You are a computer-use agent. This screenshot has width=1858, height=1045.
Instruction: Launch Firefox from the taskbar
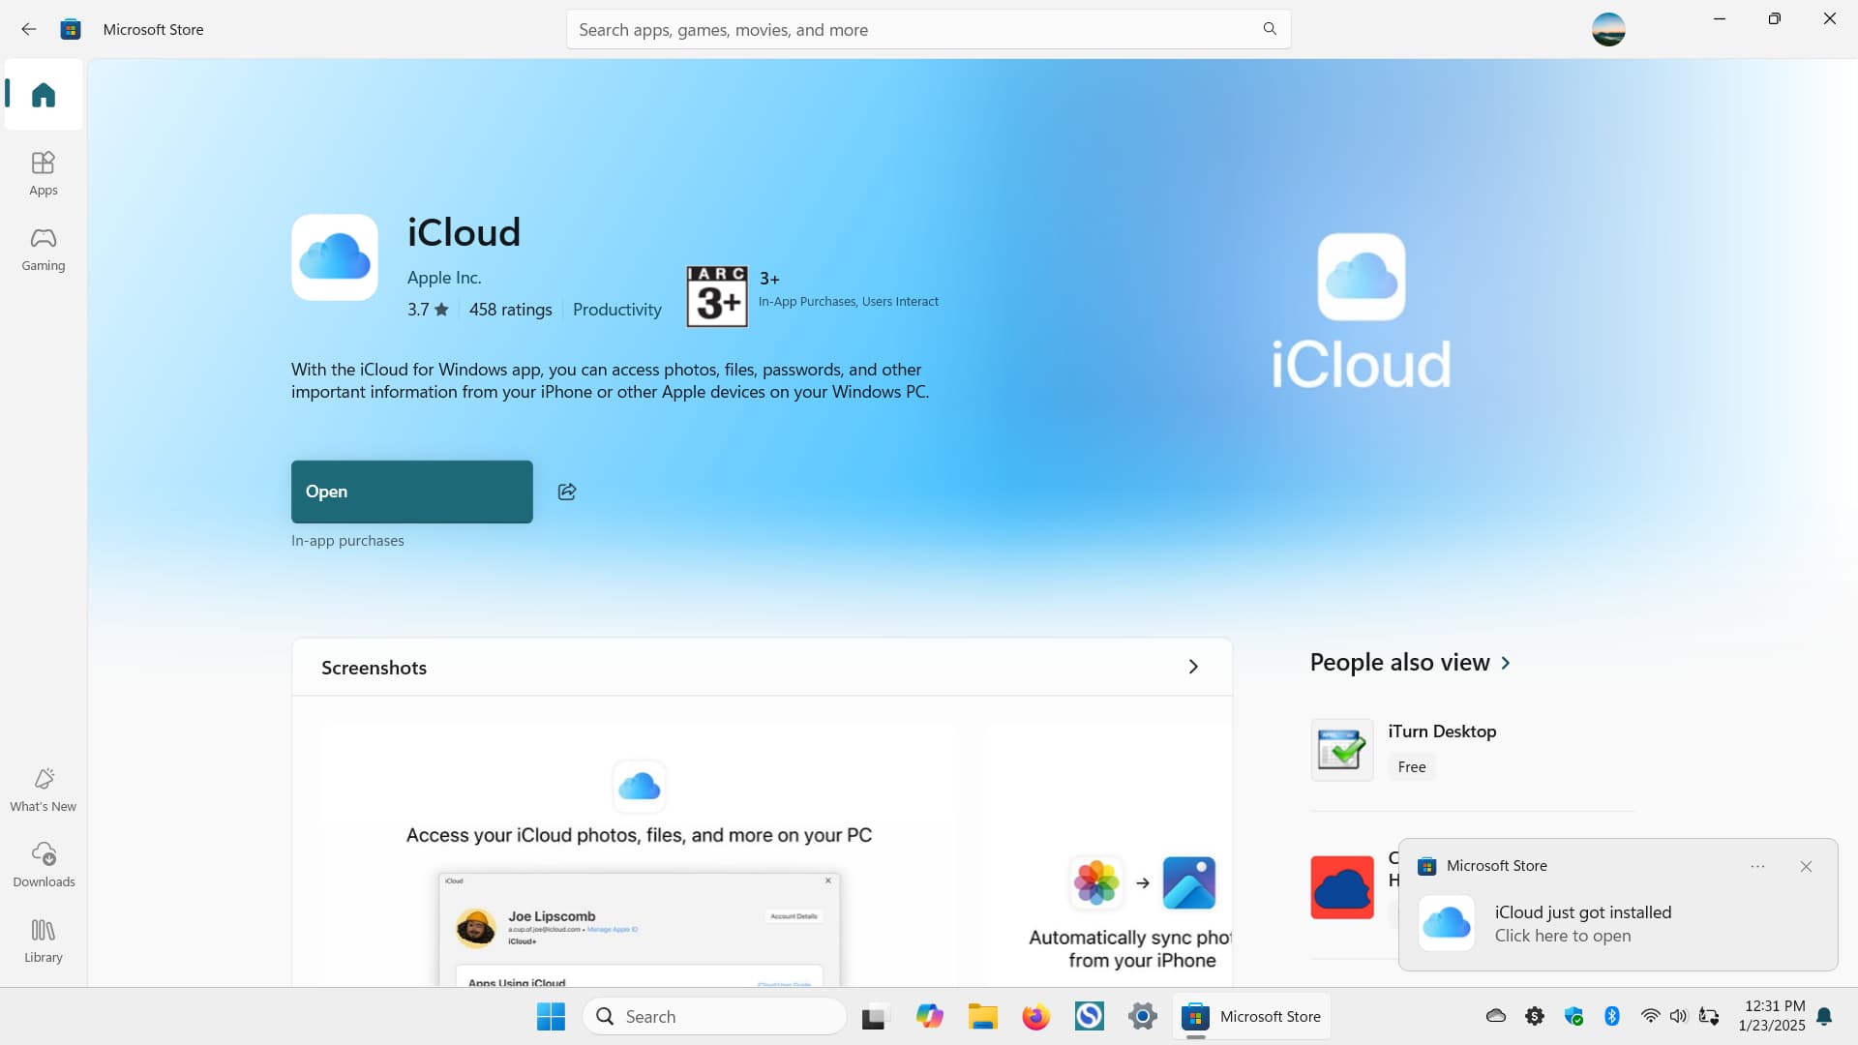1035,1016
